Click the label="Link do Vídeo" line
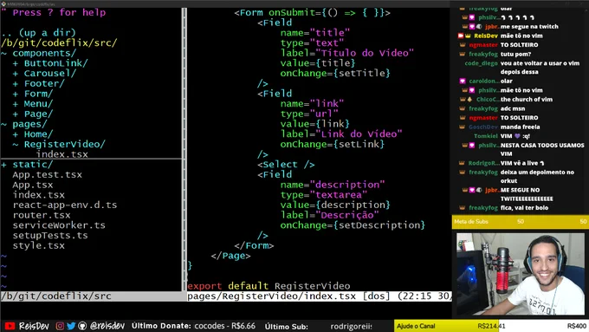 pyautogui.click(x=341, y=134)
